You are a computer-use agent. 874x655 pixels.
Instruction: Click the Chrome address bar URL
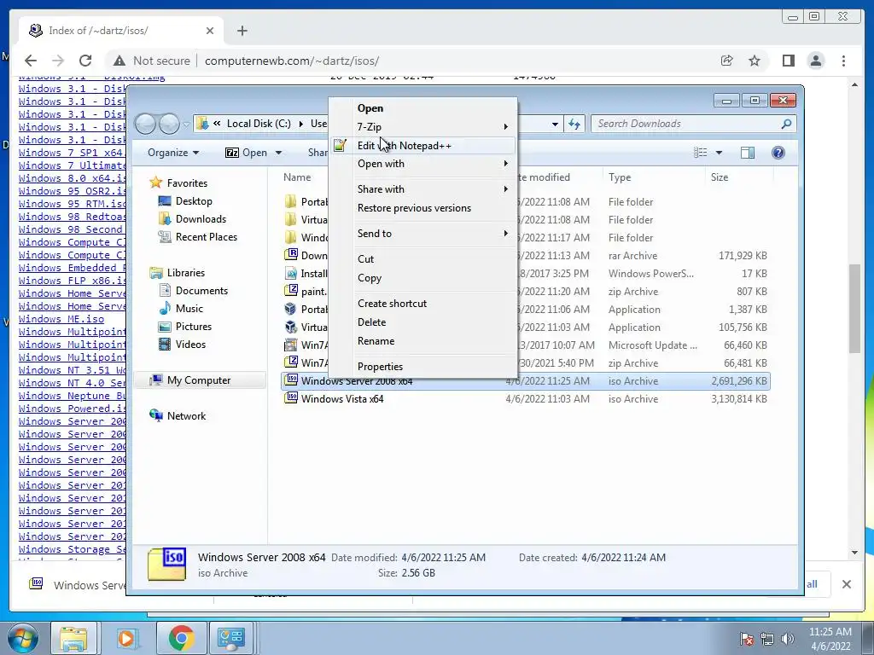pyautogui.click(x=292, y=61)
